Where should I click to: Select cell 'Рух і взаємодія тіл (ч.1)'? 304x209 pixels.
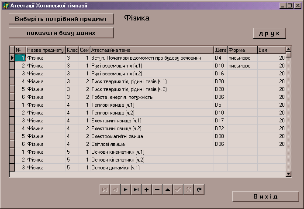pos(152,66)
